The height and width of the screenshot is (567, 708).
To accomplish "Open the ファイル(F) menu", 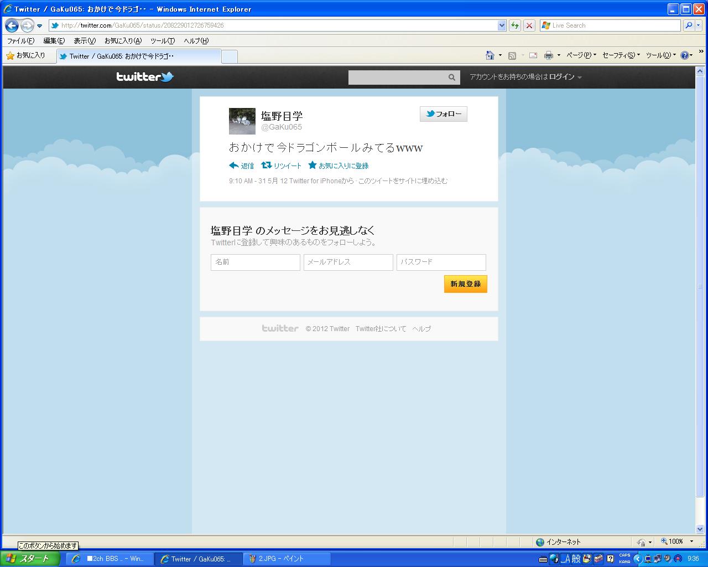I will pyautogui.click(x=20, y=41).
